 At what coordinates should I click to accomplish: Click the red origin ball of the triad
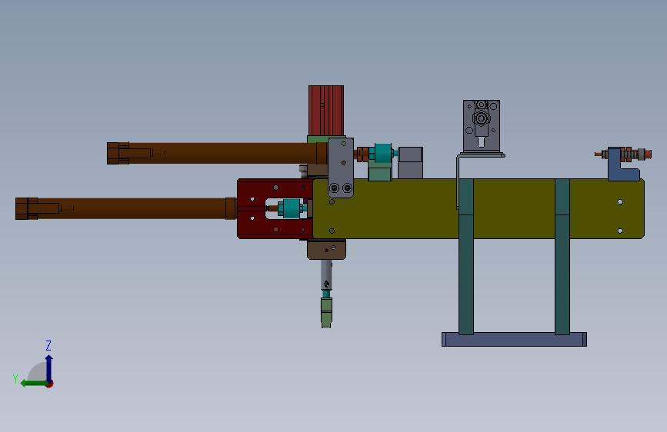[x=50, y=384]
